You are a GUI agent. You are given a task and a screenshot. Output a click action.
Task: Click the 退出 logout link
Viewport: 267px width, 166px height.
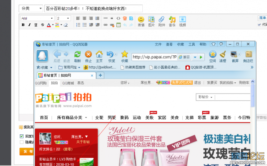(x=197, y=83)
